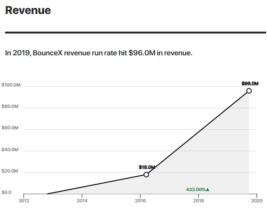Click the green up-triangle growth icon
267x213 pixels.
208,189
